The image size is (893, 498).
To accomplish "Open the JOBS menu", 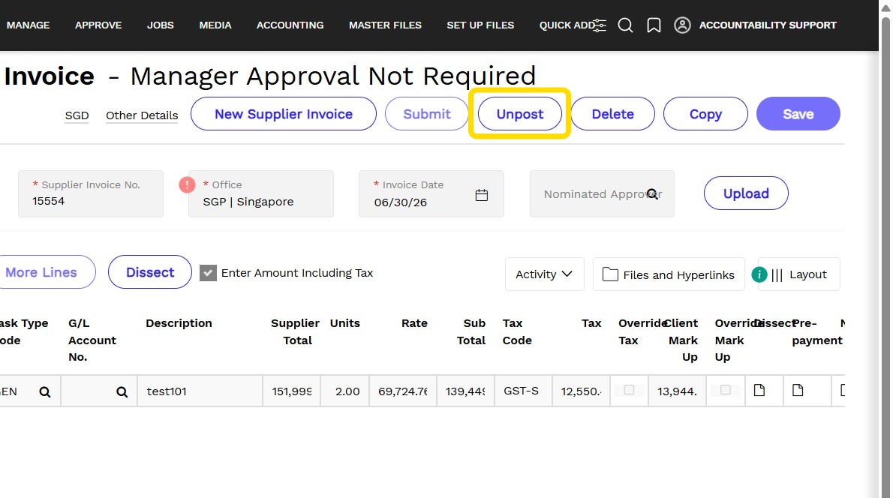I will click(x=160, y=25).
